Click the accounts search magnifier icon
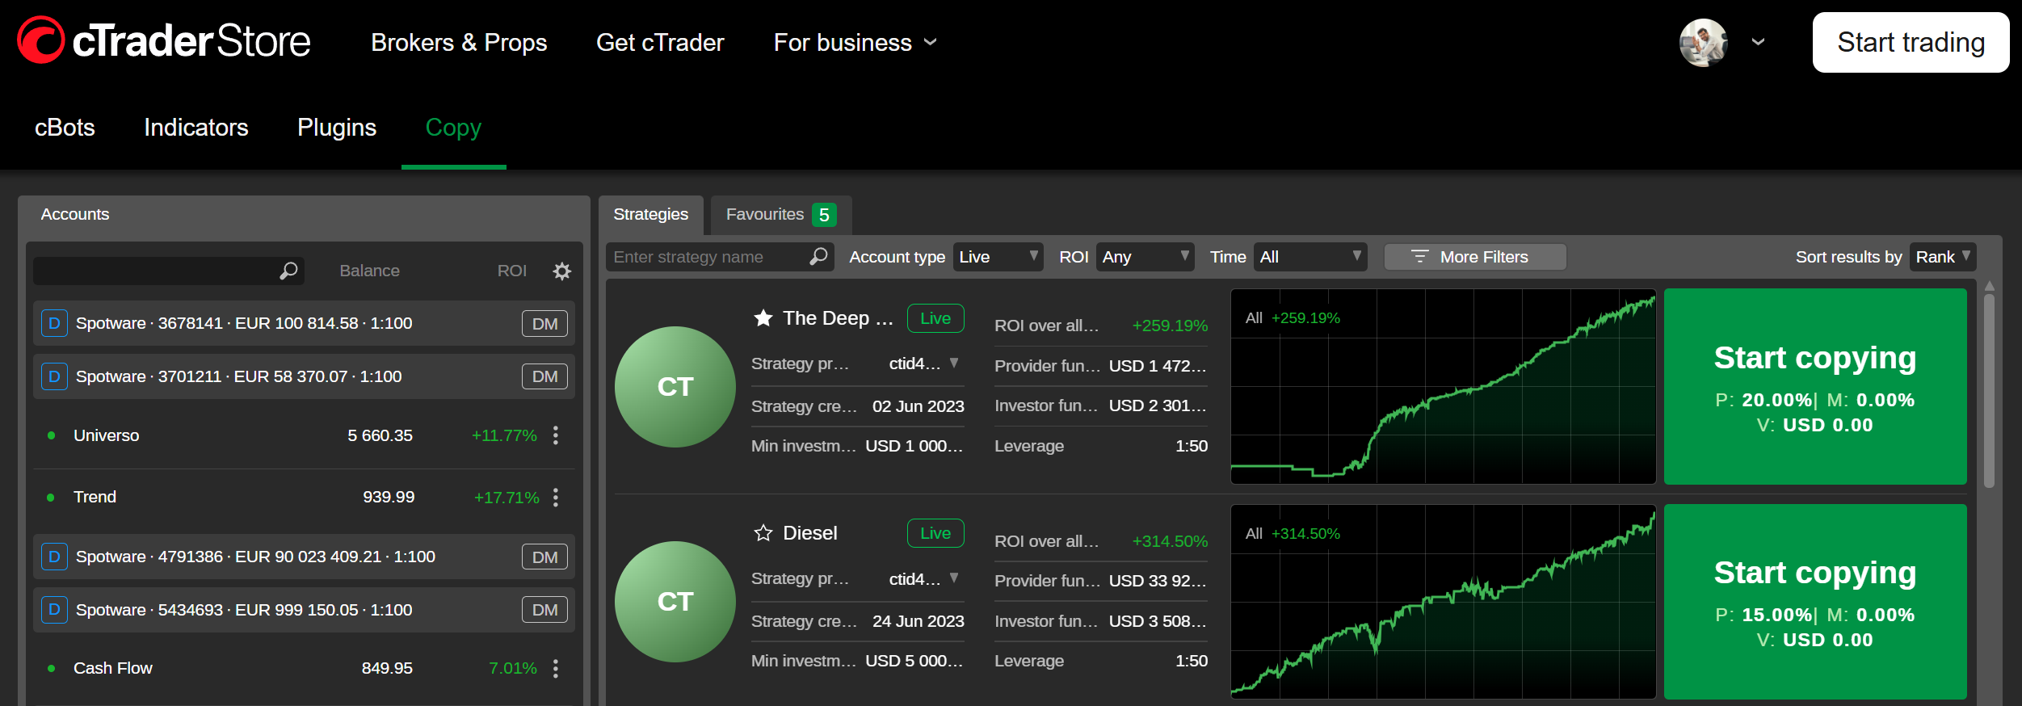 [288, 271]
